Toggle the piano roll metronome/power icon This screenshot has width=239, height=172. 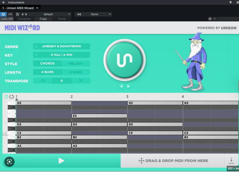click(x=6, y=97)
